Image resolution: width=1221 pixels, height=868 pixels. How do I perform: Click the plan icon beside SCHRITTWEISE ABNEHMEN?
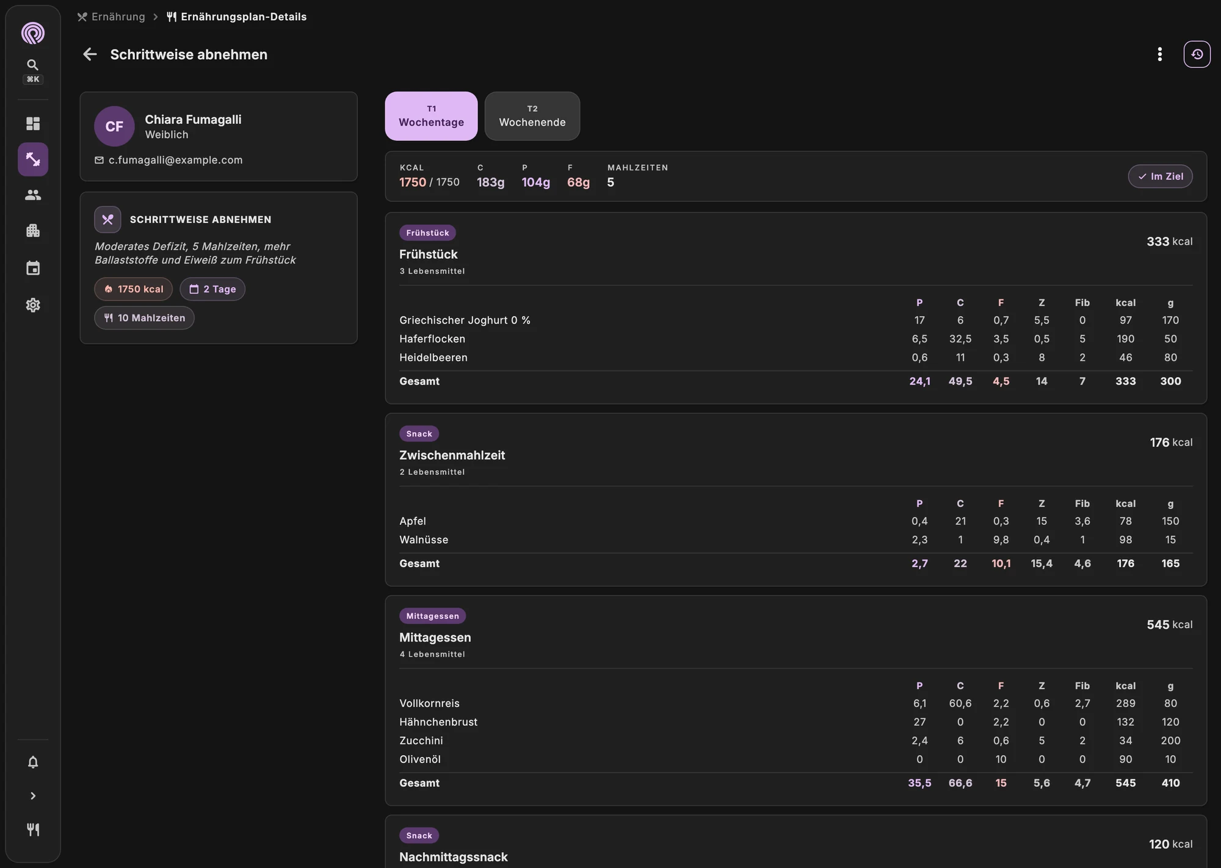click(x=107, y=220)
